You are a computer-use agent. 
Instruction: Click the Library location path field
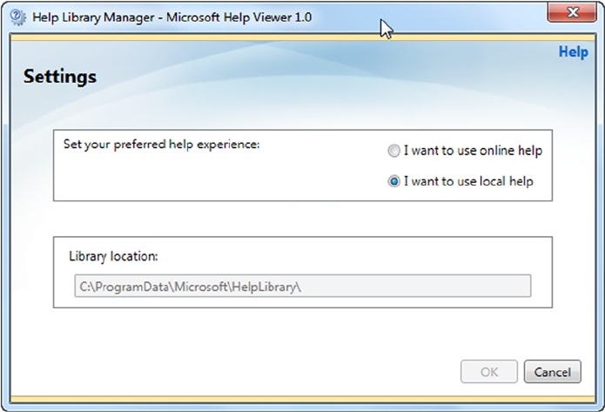[302, 286]
